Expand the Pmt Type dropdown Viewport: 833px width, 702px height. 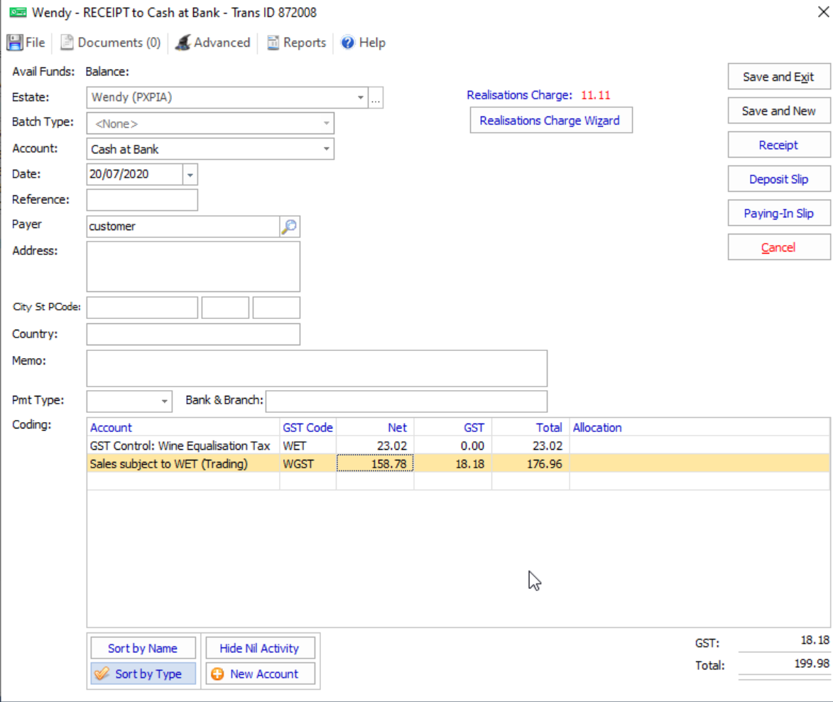165,401
